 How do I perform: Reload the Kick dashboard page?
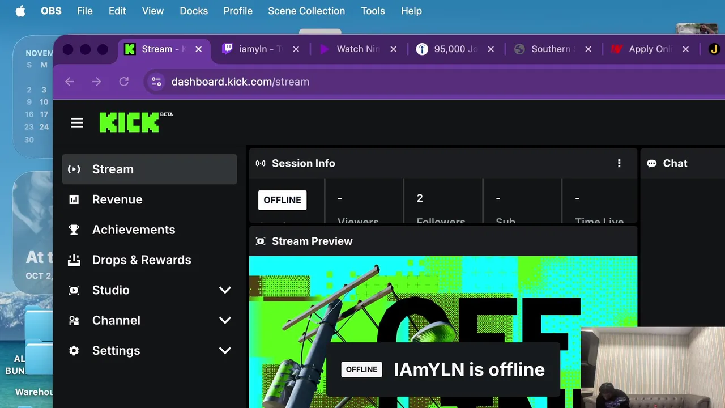click(124, 82)
